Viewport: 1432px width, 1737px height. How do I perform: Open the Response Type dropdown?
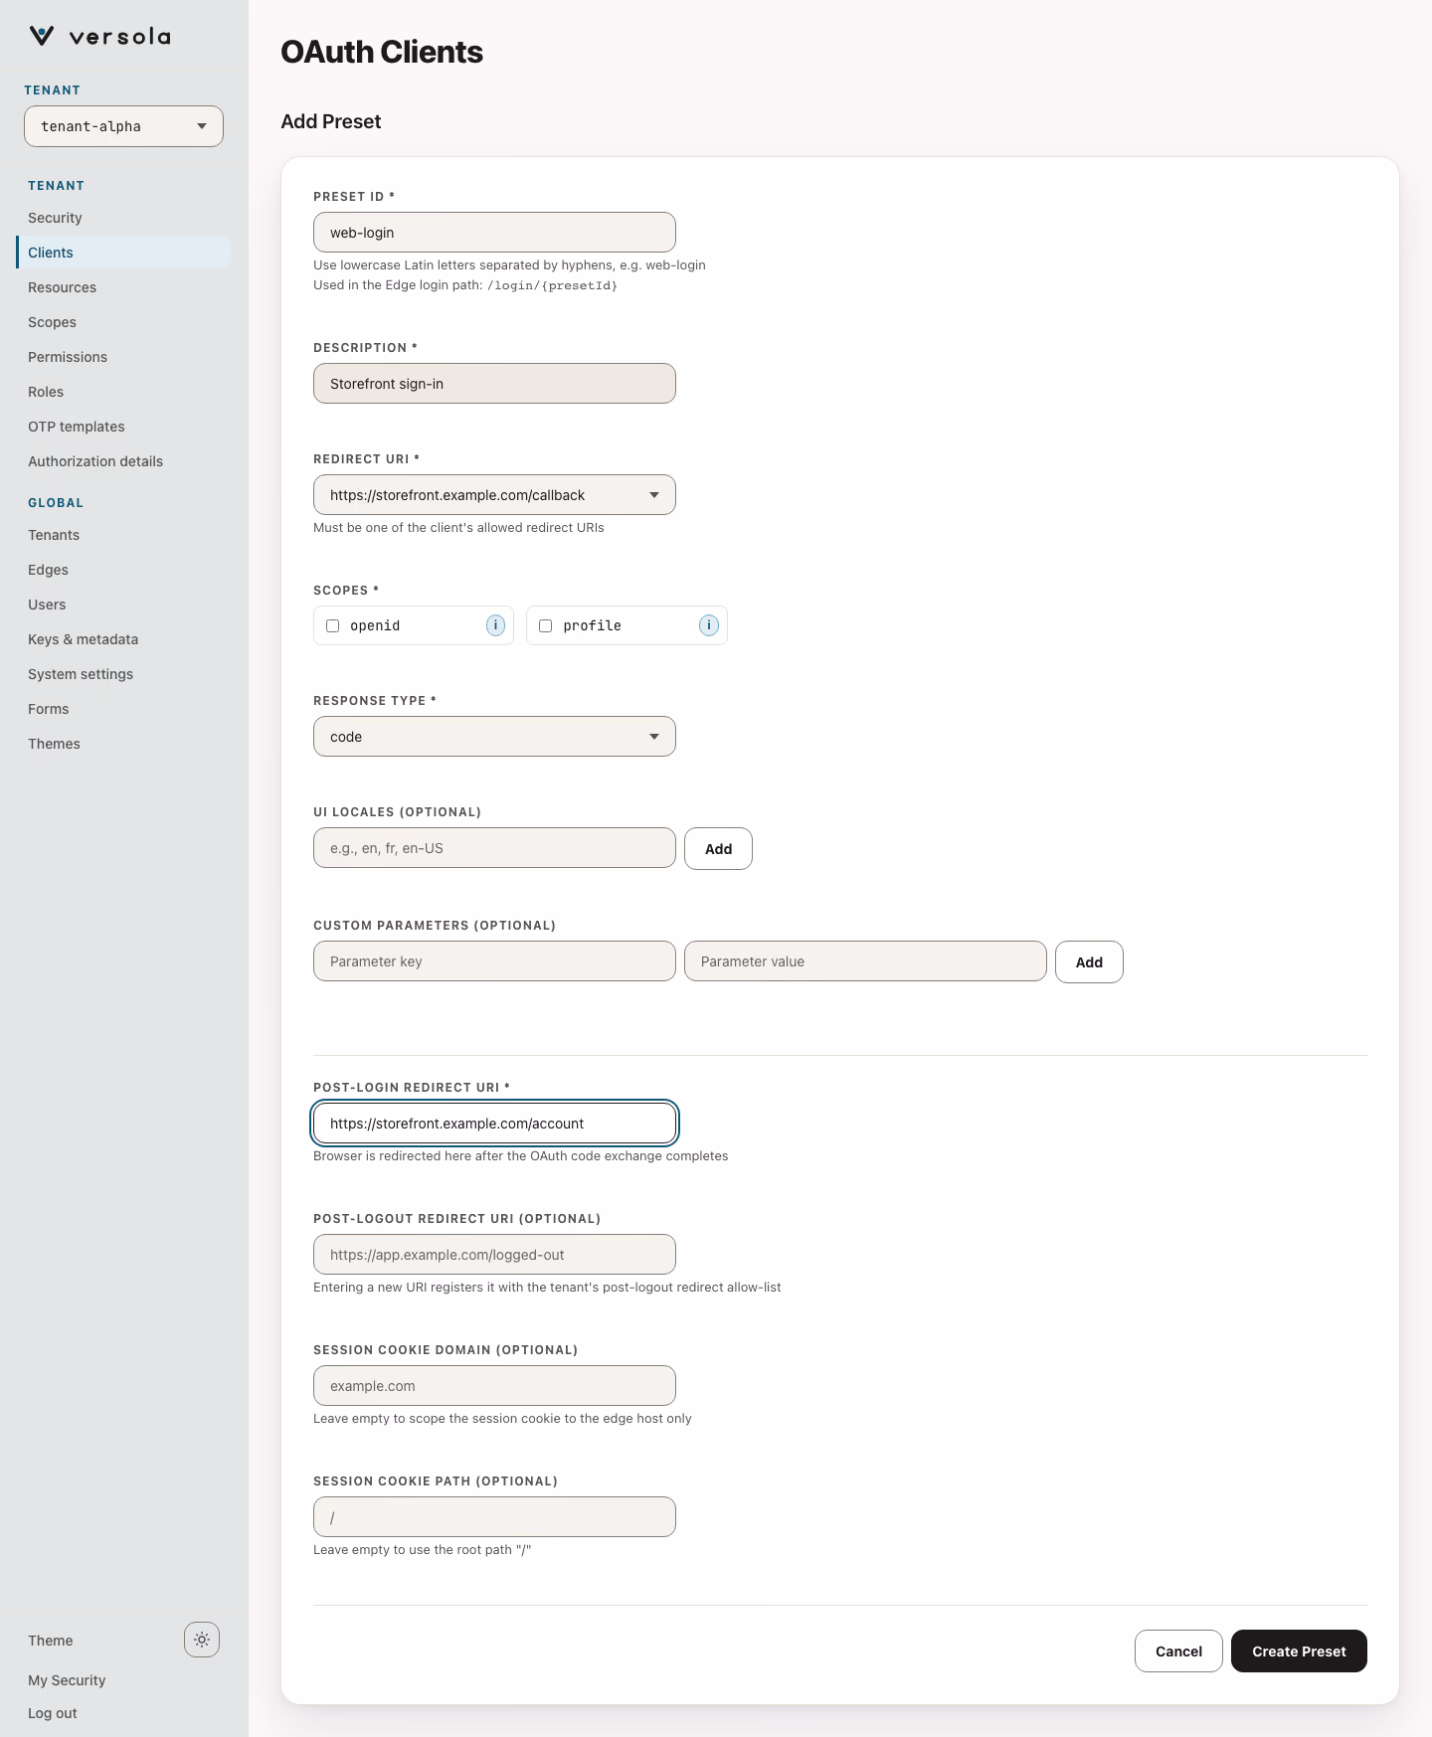tap(494, 737)
